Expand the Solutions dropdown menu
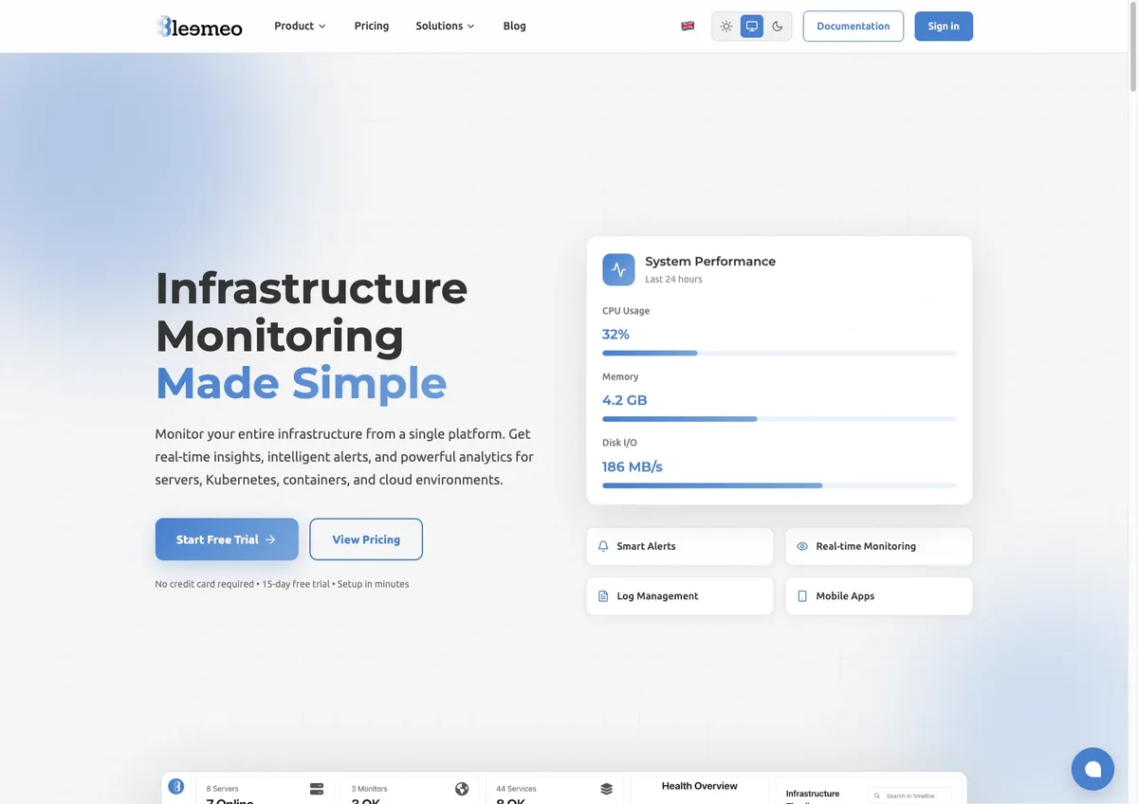 [x=445, y=26]
